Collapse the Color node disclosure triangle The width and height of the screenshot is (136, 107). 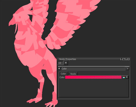[59, 69]
